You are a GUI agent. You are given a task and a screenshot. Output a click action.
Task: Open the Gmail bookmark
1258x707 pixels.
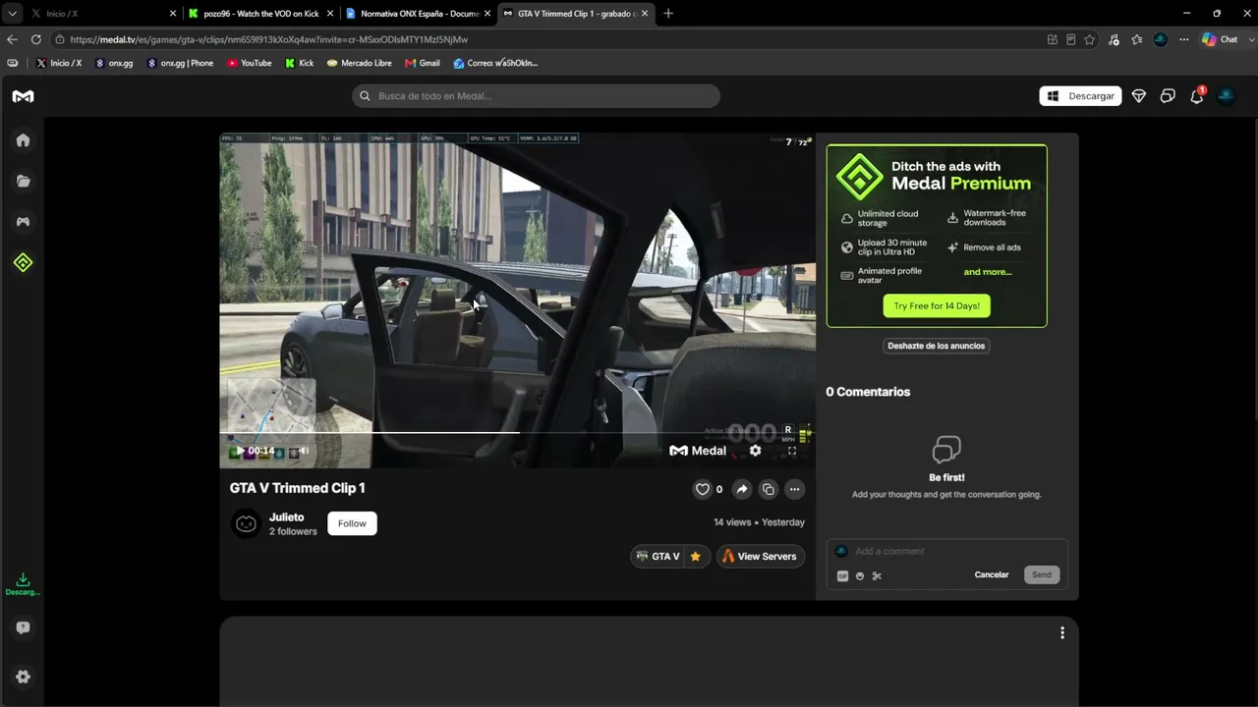tap(423, 63)
